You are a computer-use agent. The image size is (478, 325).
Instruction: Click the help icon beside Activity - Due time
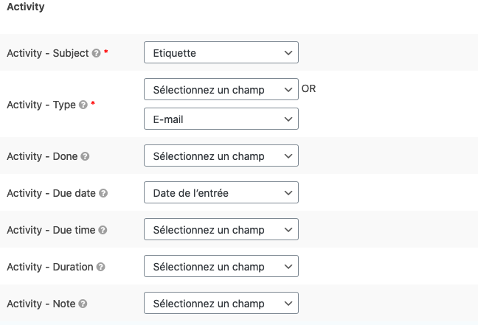coord(103,230)
